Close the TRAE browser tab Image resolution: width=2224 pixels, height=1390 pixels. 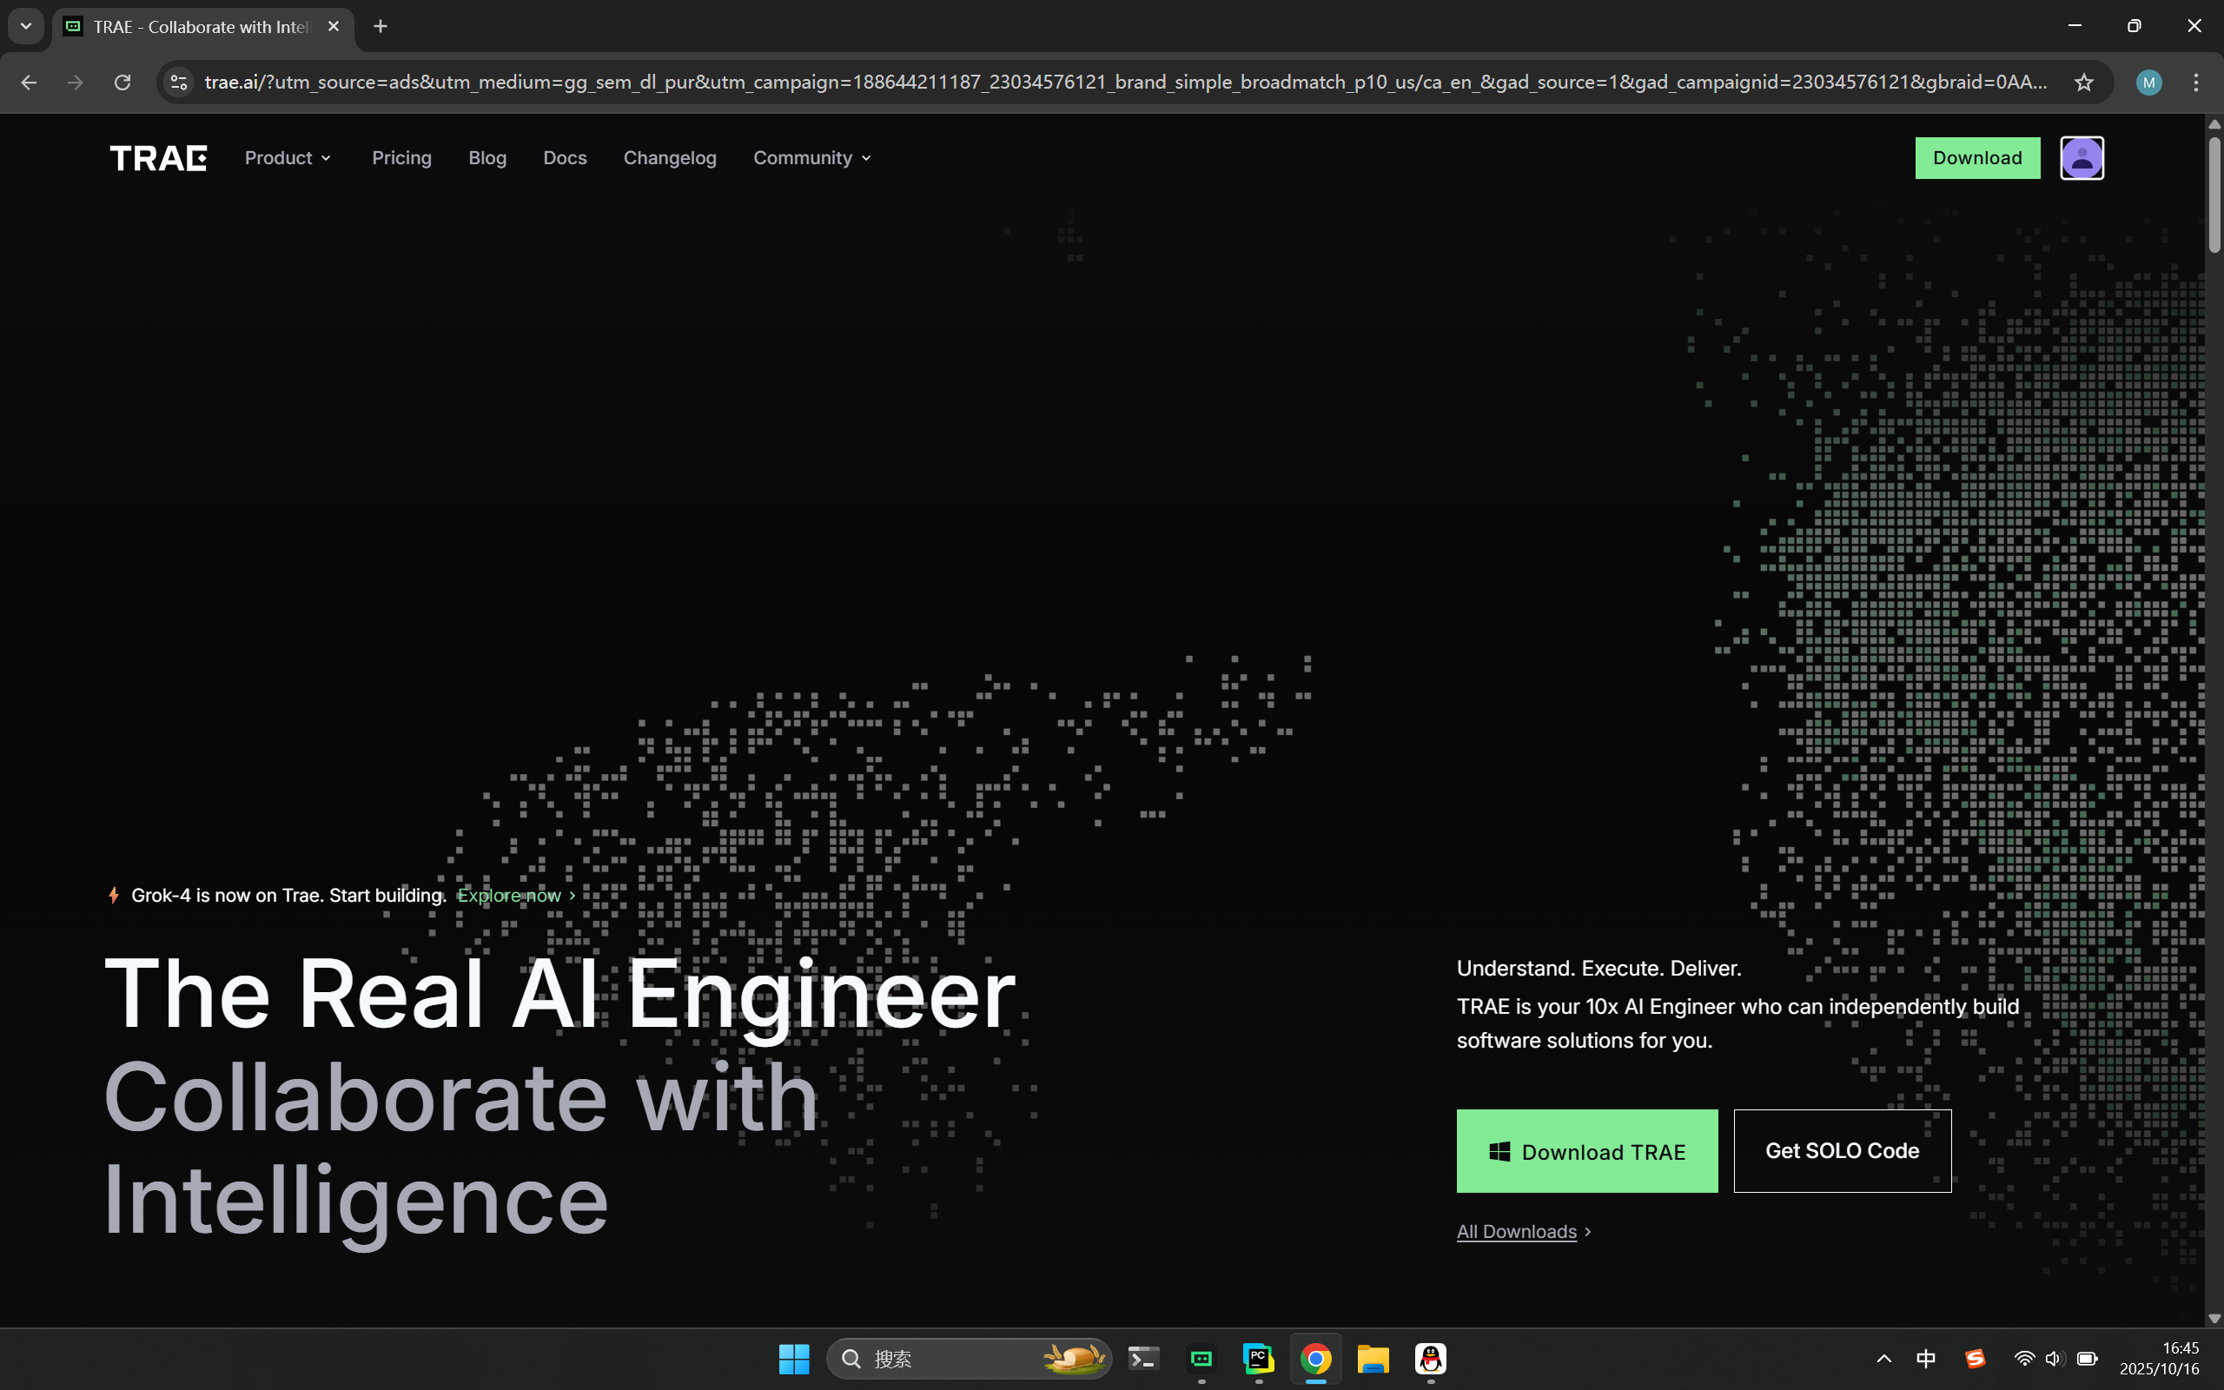coord(334,27)
